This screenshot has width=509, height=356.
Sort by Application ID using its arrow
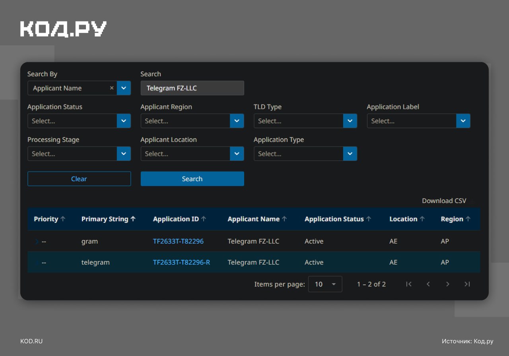(x=204, y=219)
